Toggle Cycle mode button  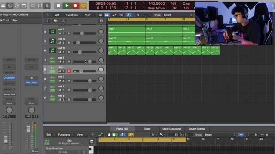coord(83,6)
